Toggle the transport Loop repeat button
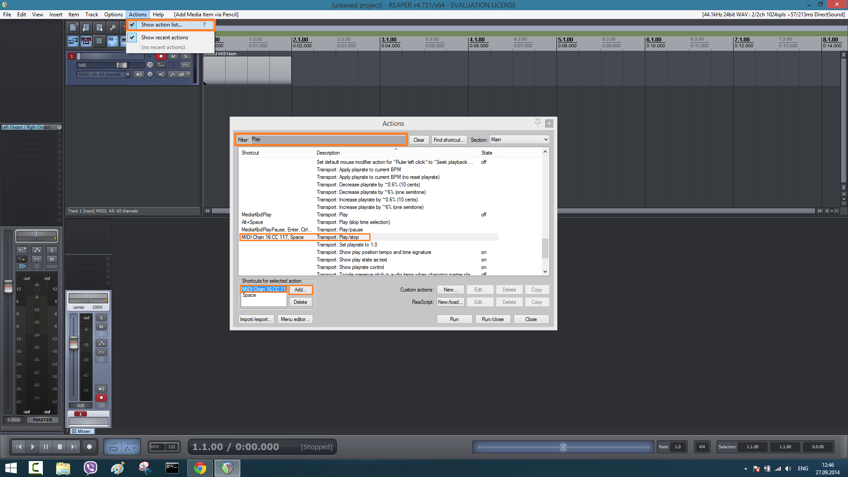This screenshot has height=477, width=848. 114,447
